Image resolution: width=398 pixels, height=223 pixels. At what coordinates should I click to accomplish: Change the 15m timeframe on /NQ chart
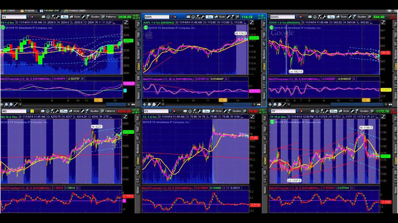click(64, 111)
